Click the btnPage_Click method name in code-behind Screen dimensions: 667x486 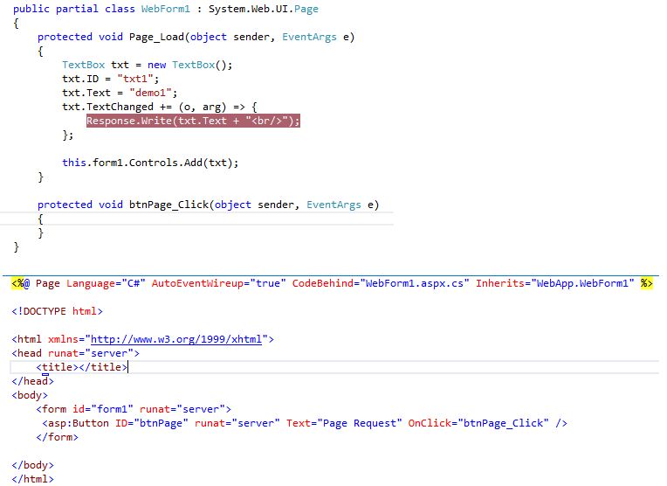[x=168, y=205]
